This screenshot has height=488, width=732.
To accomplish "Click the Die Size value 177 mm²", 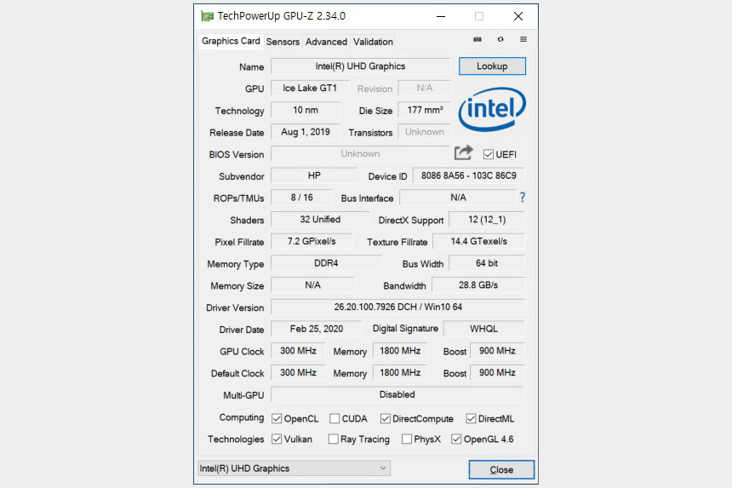I will 425,110.
